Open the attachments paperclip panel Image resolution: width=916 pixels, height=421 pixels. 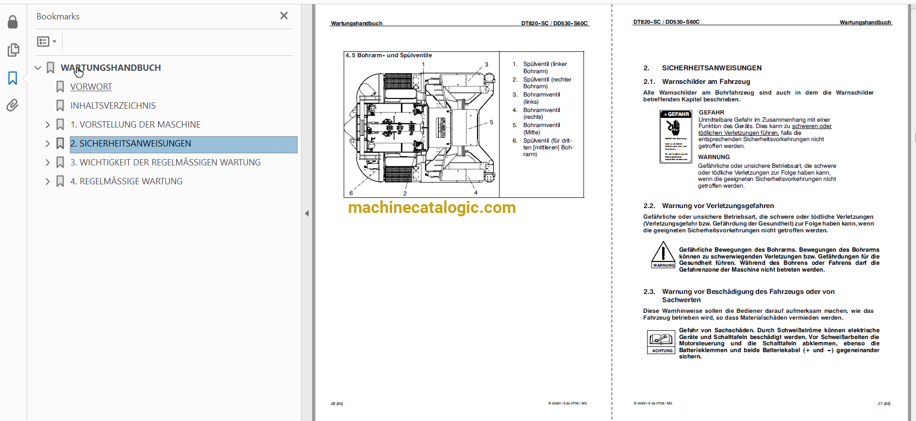point(13,105)
